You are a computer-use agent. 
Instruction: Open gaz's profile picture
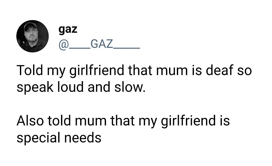point(32,36)
